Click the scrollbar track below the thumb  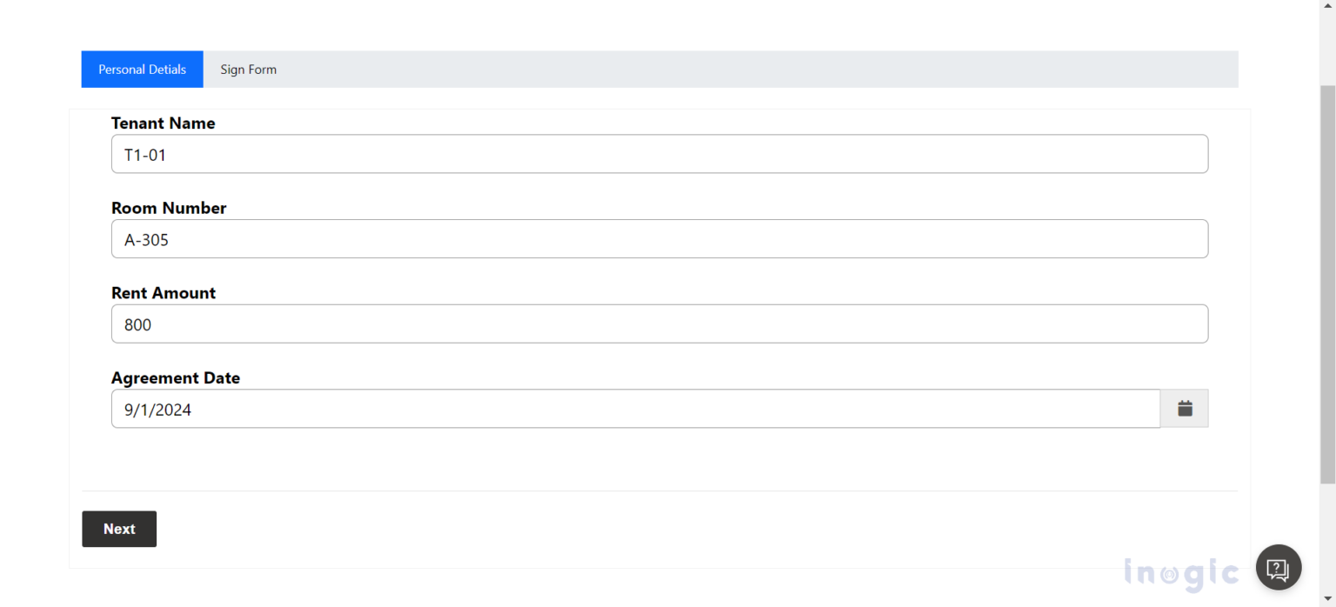[x=1327, y=539]
